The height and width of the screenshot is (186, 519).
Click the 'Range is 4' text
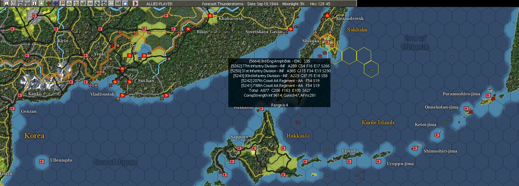click(280, 105)
